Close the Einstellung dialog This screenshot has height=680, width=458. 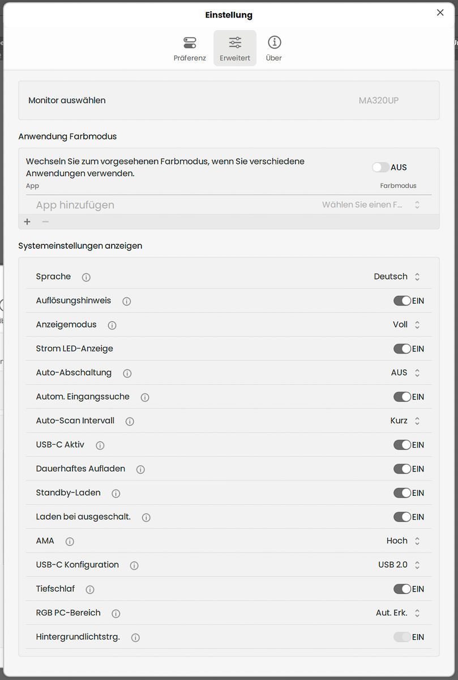click(x=440, y=12)
